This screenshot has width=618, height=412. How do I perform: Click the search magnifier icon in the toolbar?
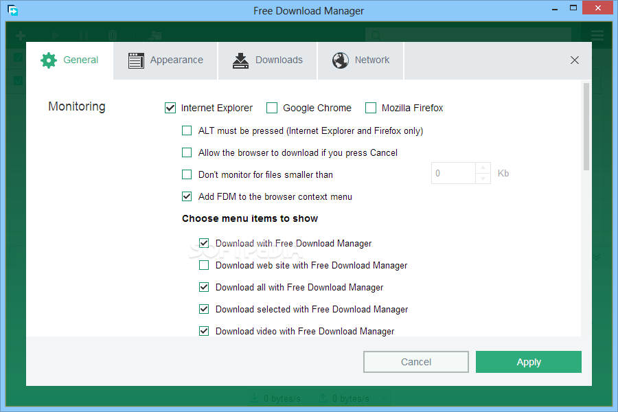point(375,35)
